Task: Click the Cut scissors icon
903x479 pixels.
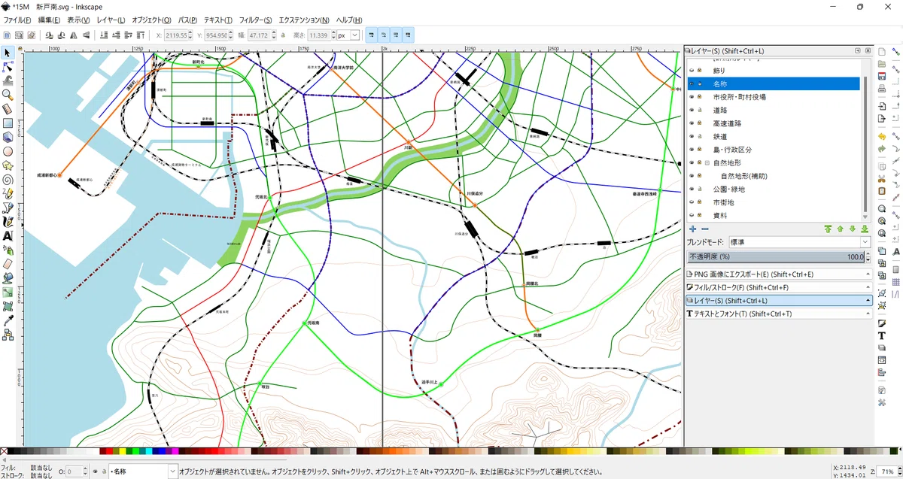Action: coord(881,178)
